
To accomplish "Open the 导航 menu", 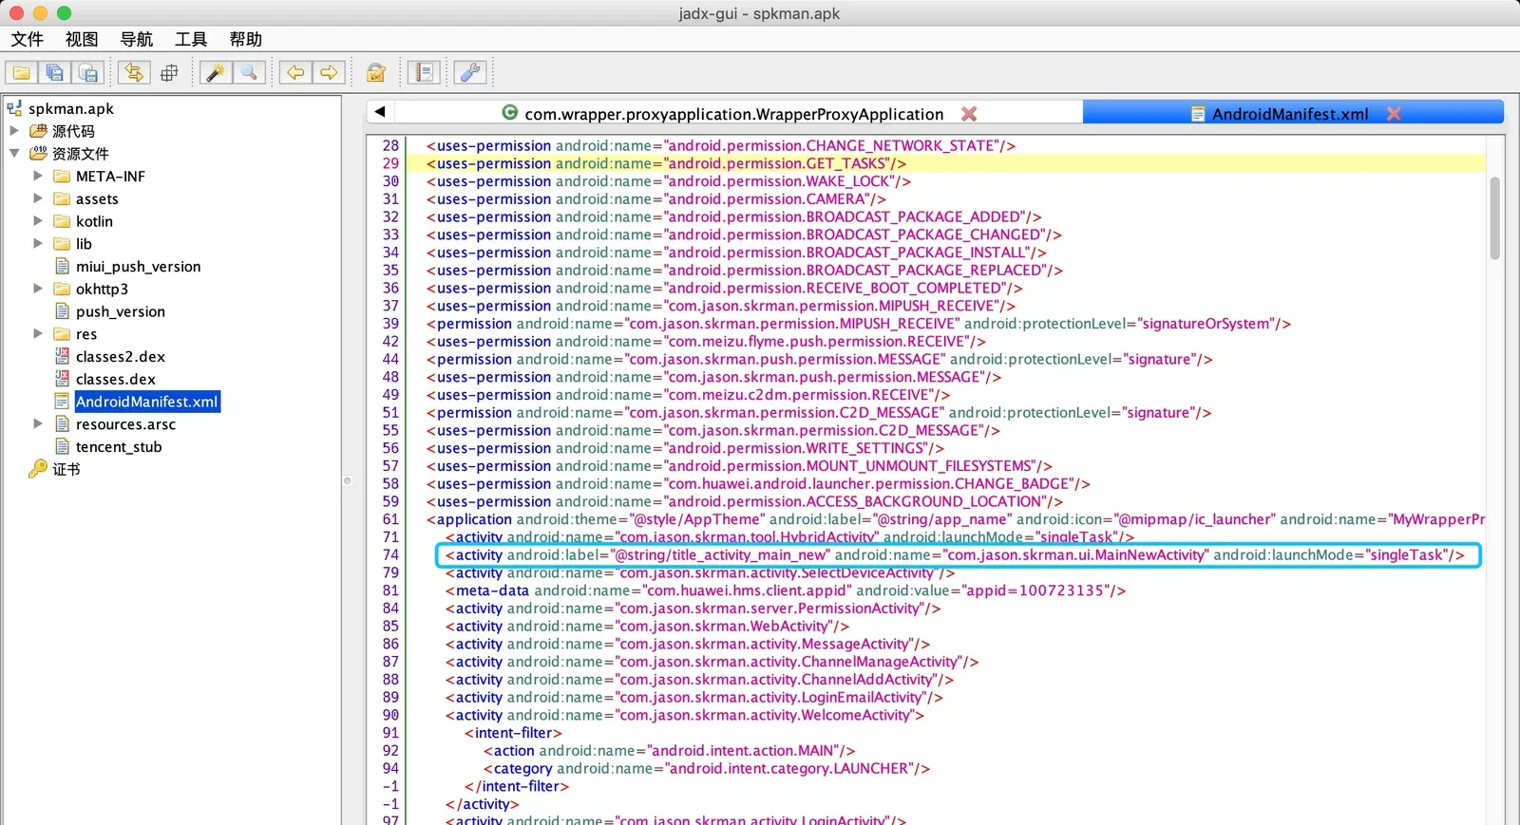I will [x=136, y=39].
